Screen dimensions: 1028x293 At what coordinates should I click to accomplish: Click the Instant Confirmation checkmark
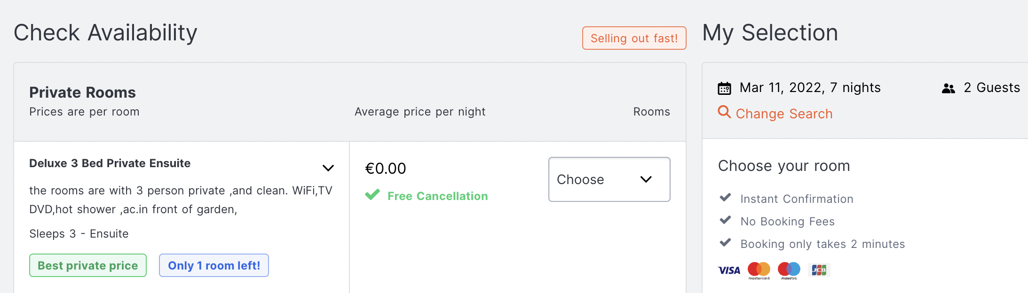pos(726,197)
